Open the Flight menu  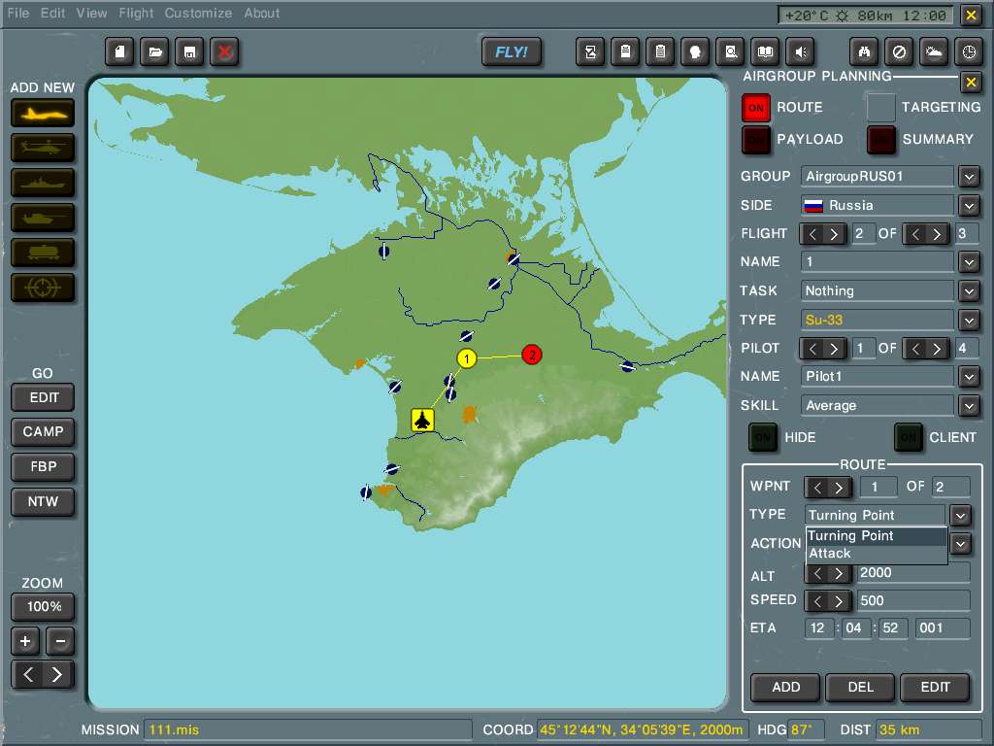[136, 14]
